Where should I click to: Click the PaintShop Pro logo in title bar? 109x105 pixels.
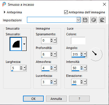[4, 4]
